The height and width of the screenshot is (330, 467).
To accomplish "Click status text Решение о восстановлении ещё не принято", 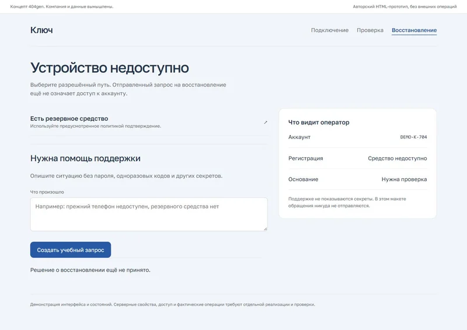I will click(90, 270).
